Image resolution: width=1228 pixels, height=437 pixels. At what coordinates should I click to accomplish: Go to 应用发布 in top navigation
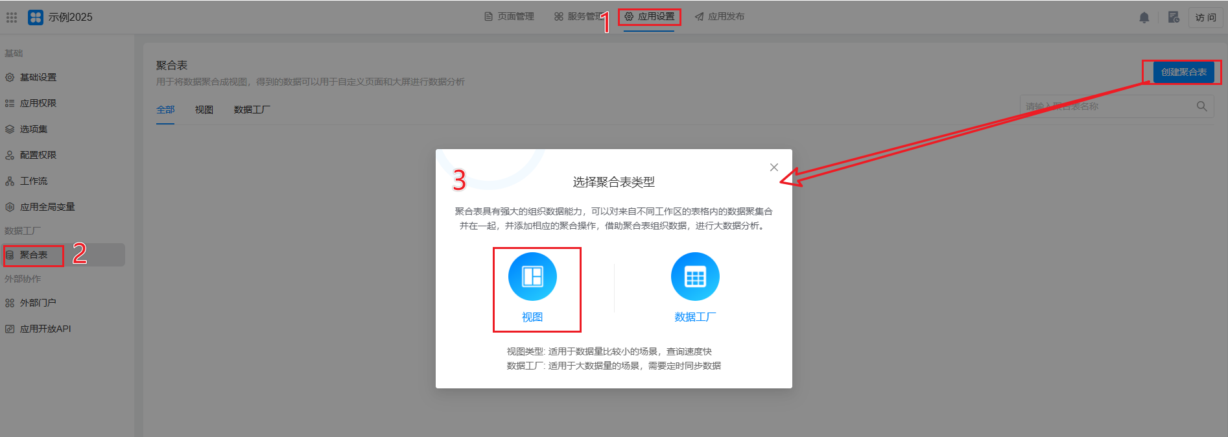[720, 17]
